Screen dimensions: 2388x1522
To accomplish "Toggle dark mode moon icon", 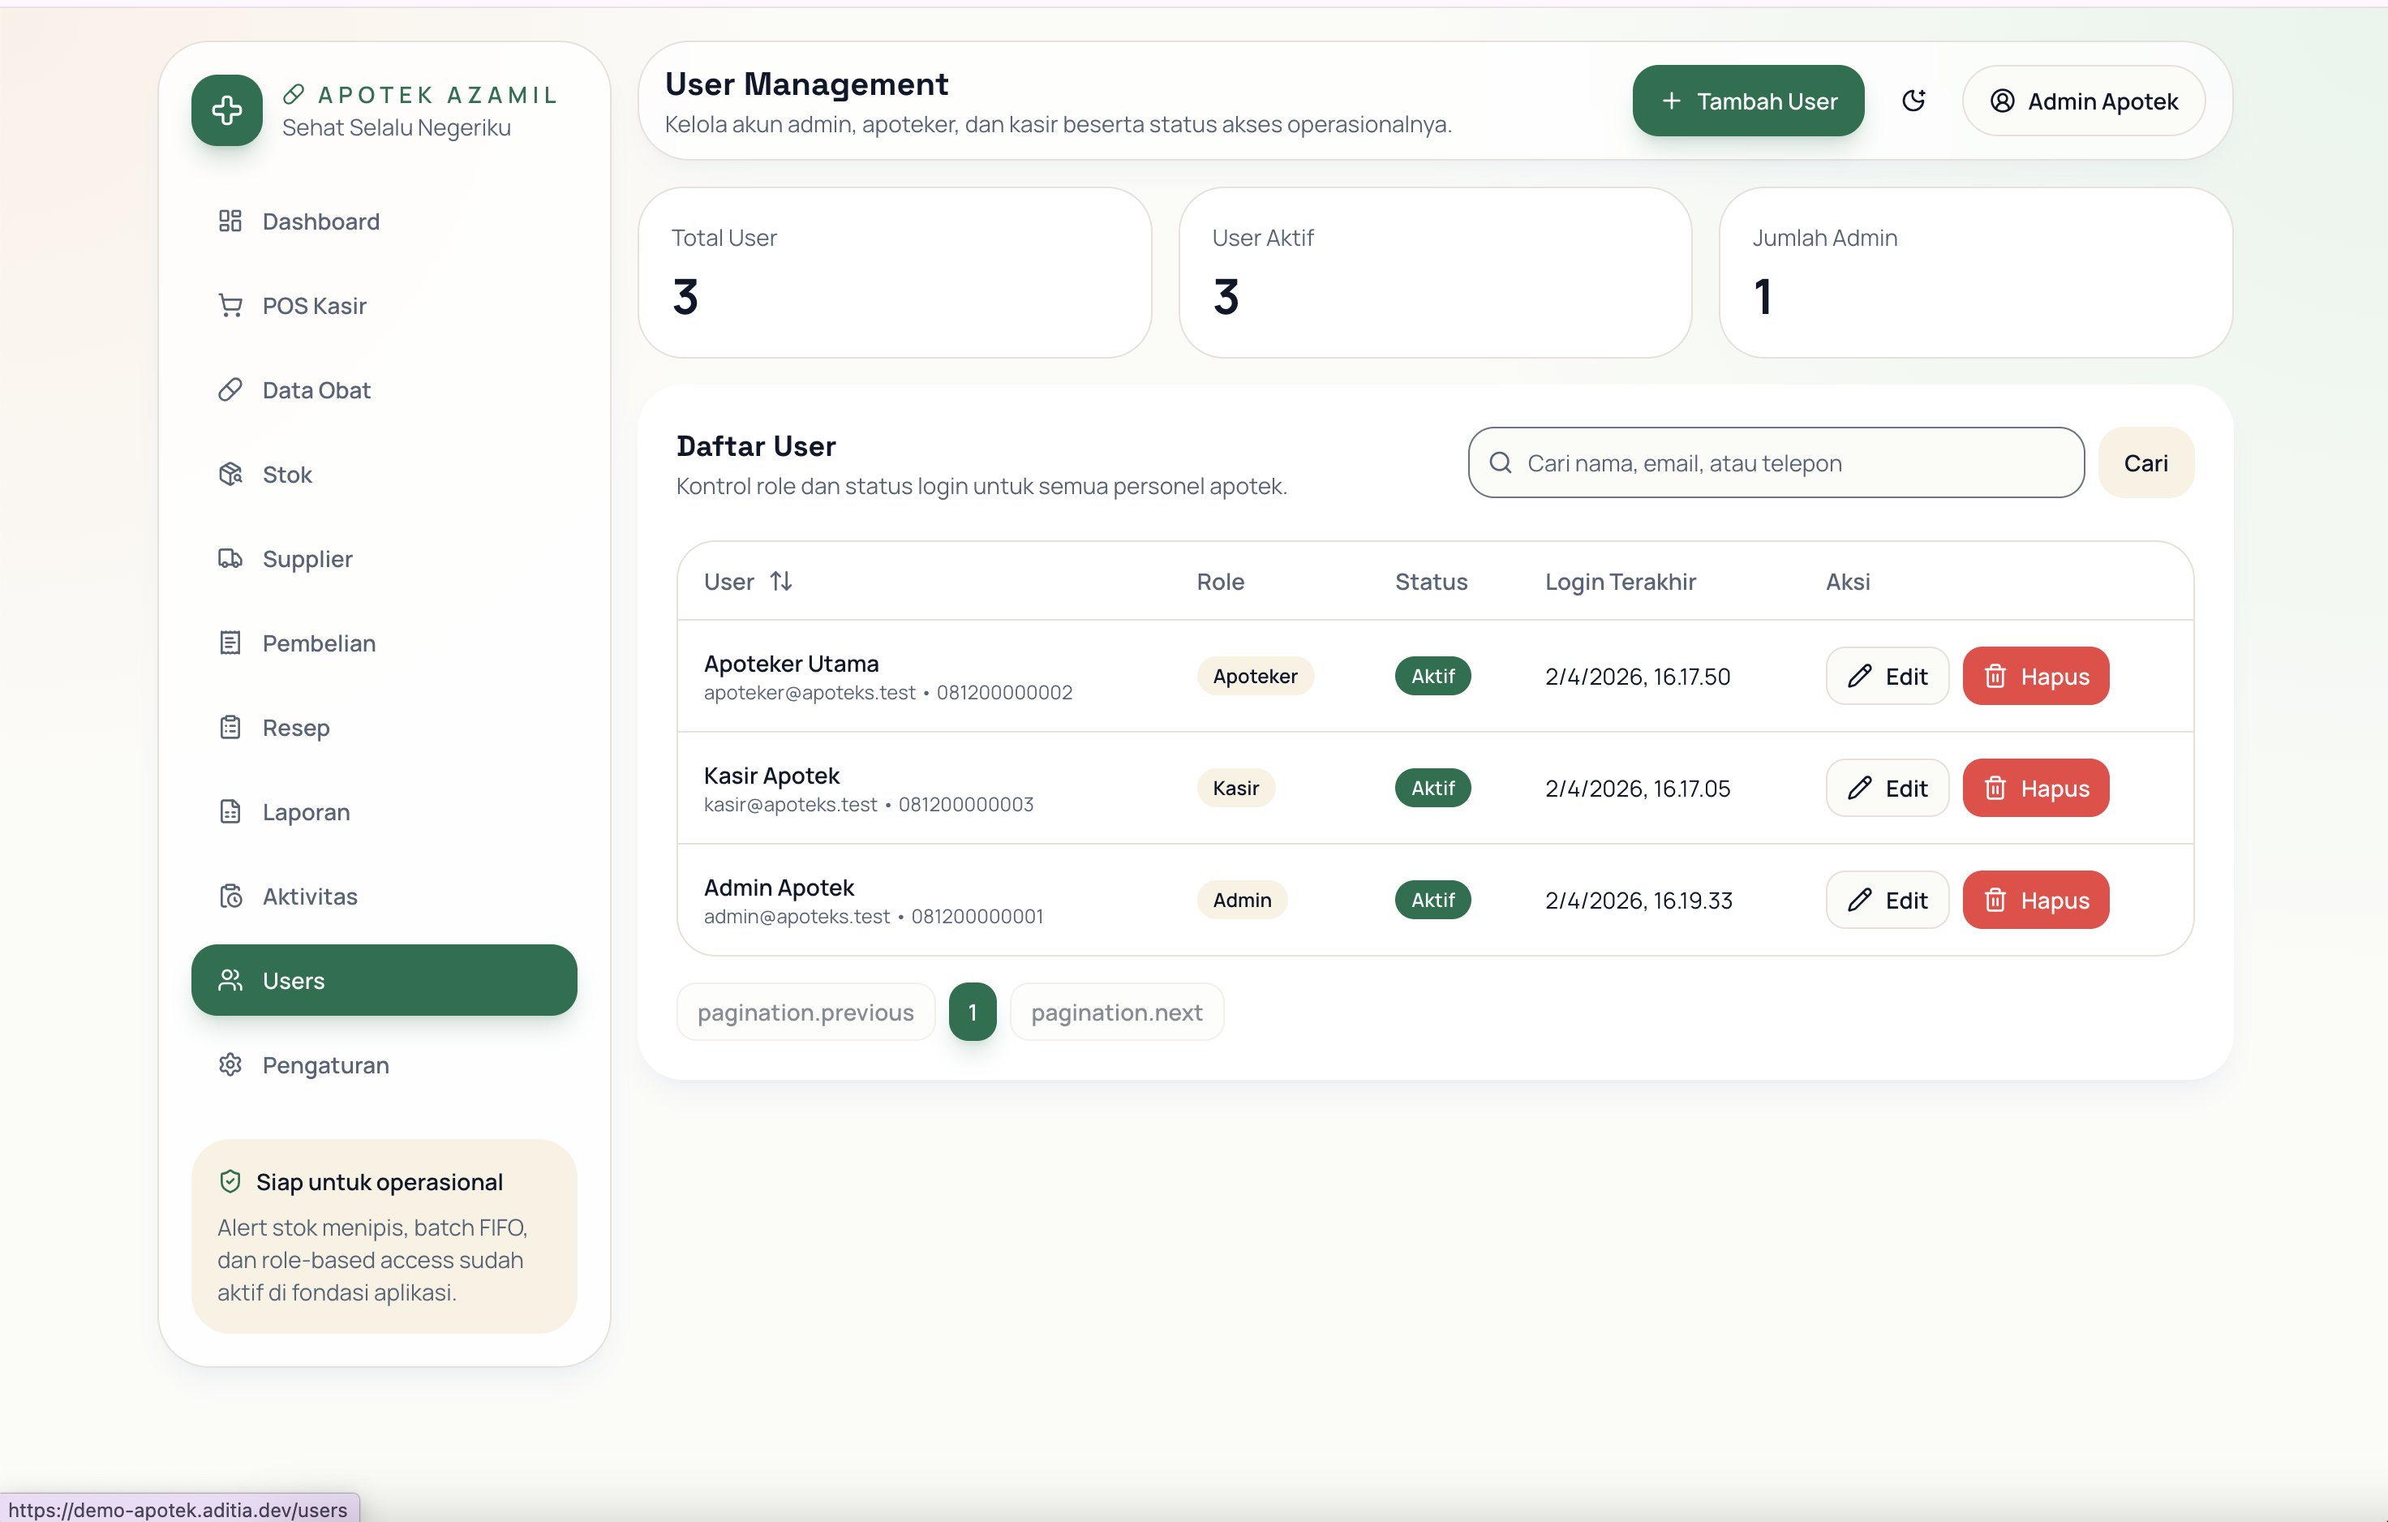I will 1913,101.
